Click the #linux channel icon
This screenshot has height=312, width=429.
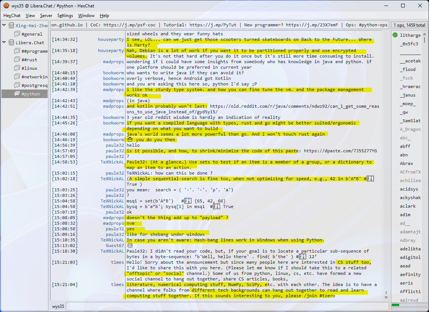pos(17,68)
